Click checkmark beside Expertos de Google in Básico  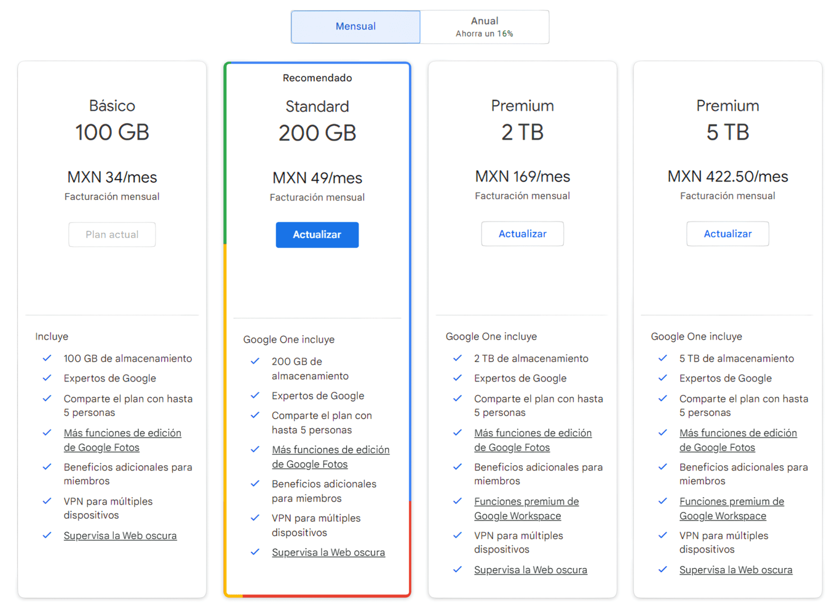(x=47, y=378)
